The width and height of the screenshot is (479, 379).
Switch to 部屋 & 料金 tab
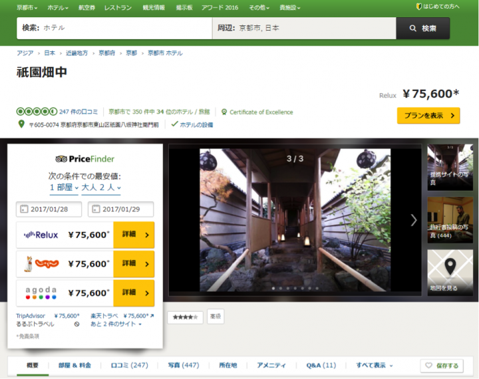click(75, 365)
